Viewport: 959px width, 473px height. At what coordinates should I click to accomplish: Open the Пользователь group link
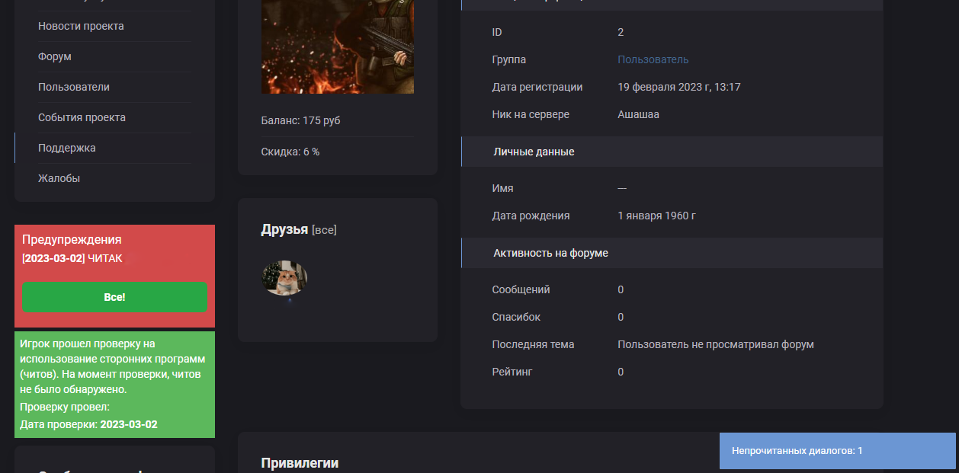[x=653, y=59]
